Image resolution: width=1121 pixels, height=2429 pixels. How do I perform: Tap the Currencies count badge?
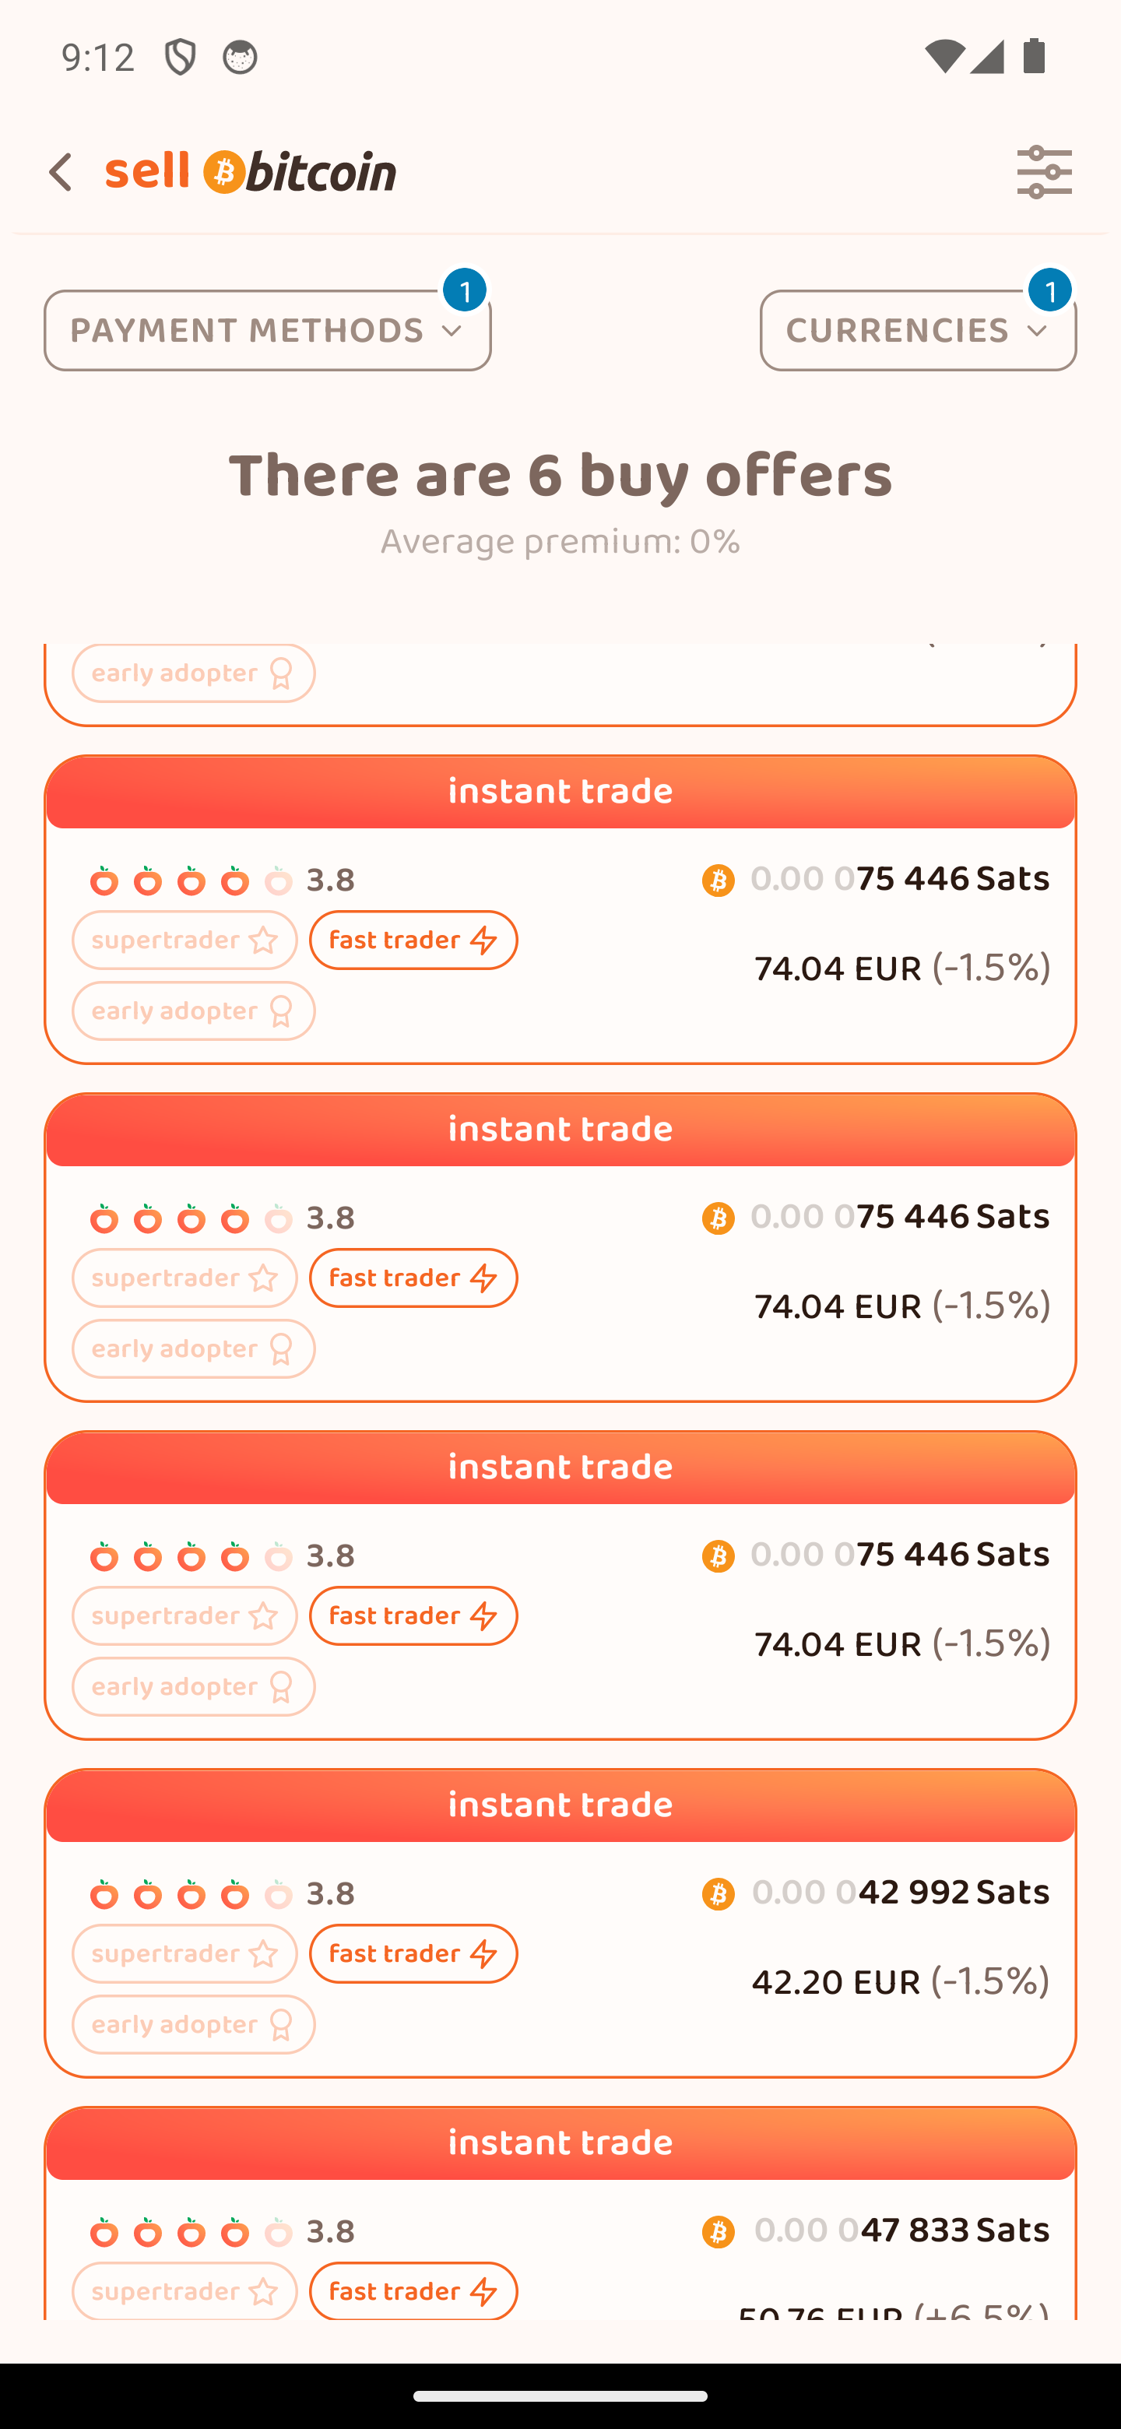(1049, 290)
